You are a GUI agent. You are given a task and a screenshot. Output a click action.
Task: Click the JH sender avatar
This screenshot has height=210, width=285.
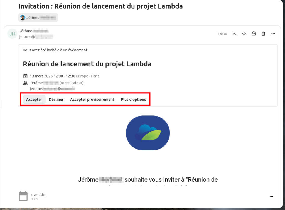[12, 34]
